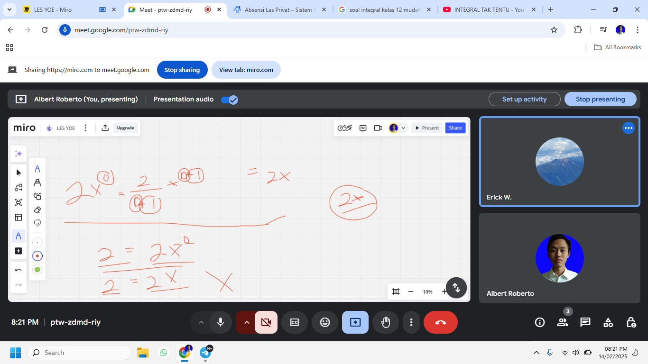Select highlighted pen tool in main toolbar
The height and width of the screenshot is (364, 648).
(x=19, y=236)
